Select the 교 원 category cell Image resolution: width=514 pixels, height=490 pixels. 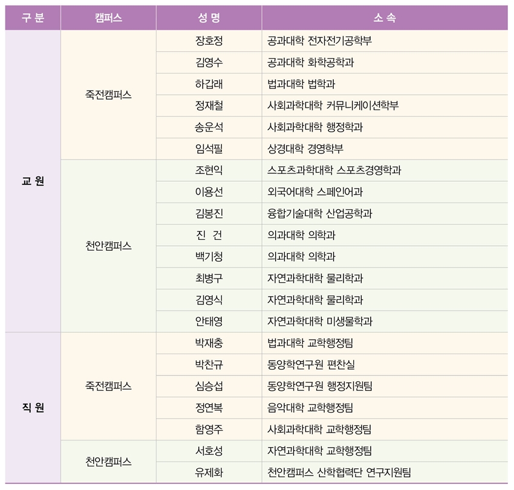33,181
